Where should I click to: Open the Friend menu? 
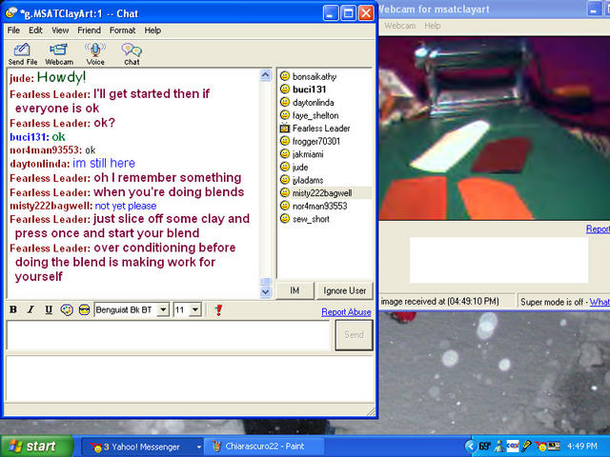tap(89, 30)
